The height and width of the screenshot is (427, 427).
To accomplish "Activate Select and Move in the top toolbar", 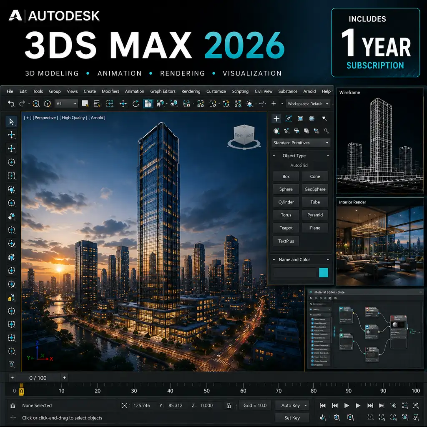I will (x=123, y=103).
